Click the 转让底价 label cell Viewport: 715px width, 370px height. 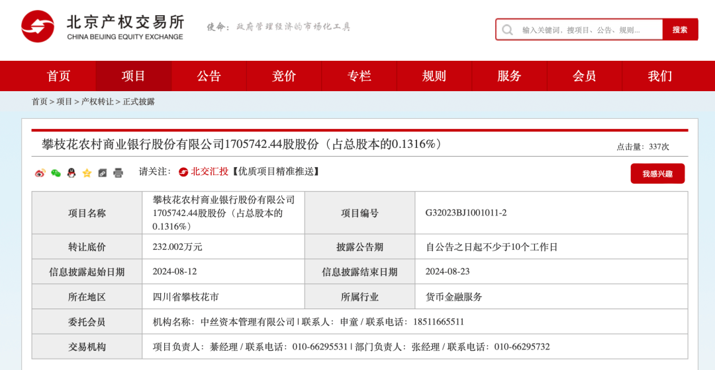pyautogui.click(x=87, y=246)
